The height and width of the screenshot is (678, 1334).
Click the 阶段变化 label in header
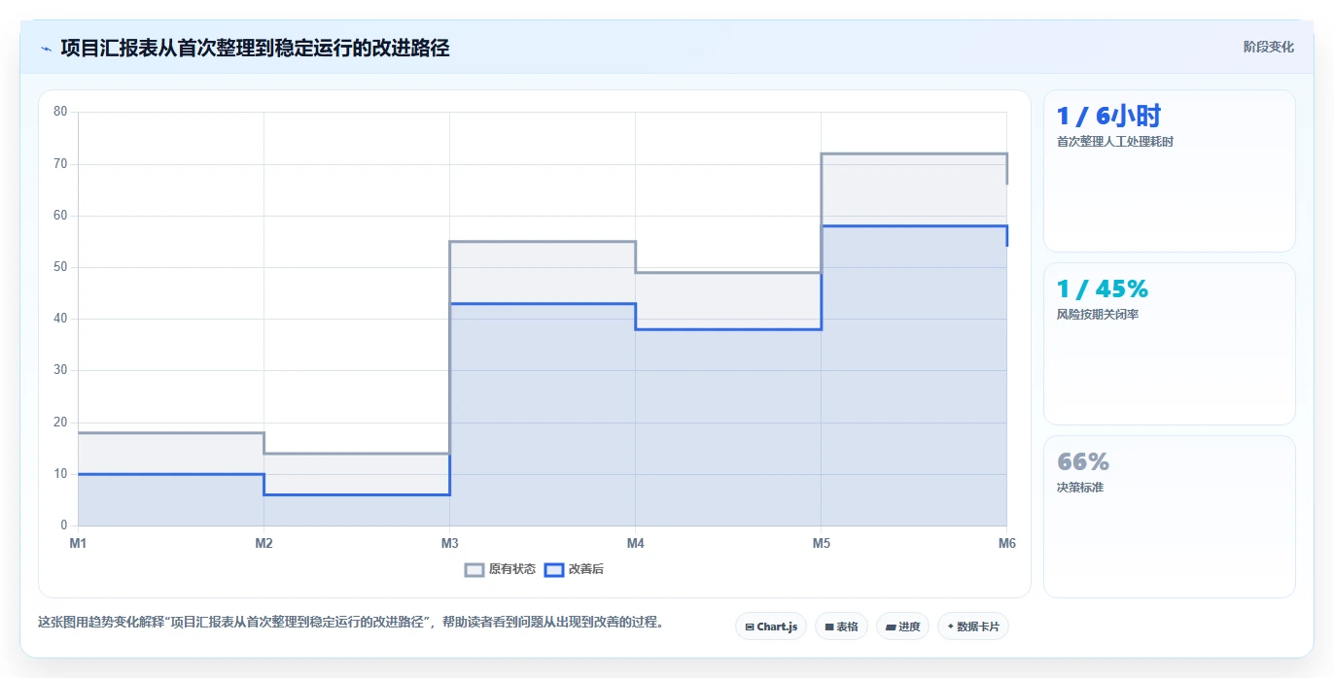(x=1269, y=47)
